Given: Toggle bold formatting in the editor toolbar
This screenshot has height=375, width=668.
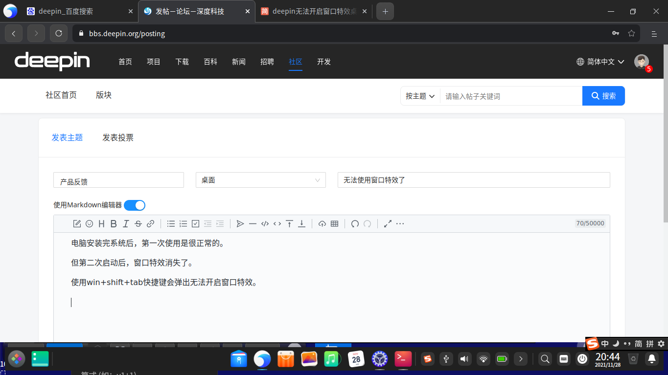Looking at the screenshot, I should (114, 224).
